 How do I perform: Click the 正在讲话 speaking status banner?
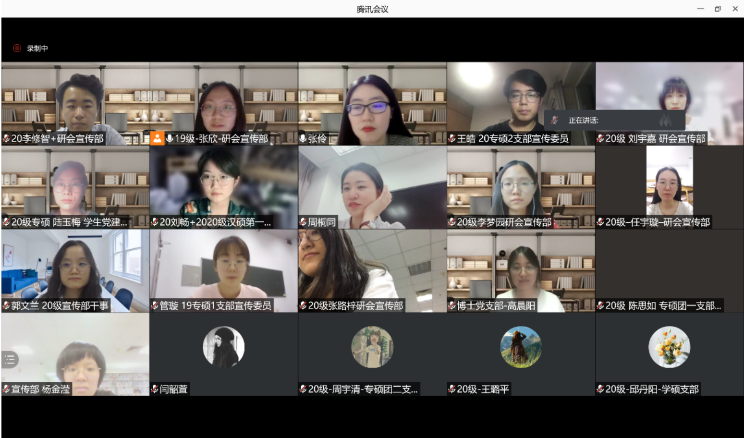pos(614,120)
